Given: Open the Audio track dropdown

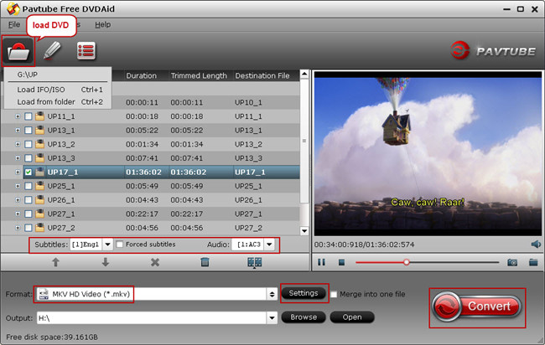Looking at the screenshot, I should (269, 245).
